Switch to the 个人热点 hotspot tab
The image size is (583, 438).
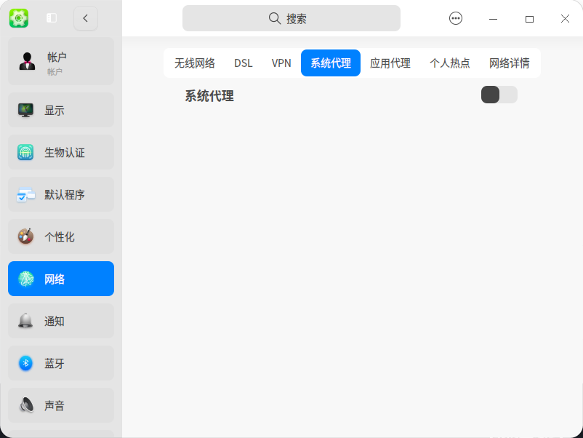[450, 63]
